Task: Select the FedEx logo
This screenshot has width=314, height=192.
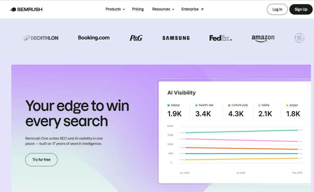Action: (220, 38)
